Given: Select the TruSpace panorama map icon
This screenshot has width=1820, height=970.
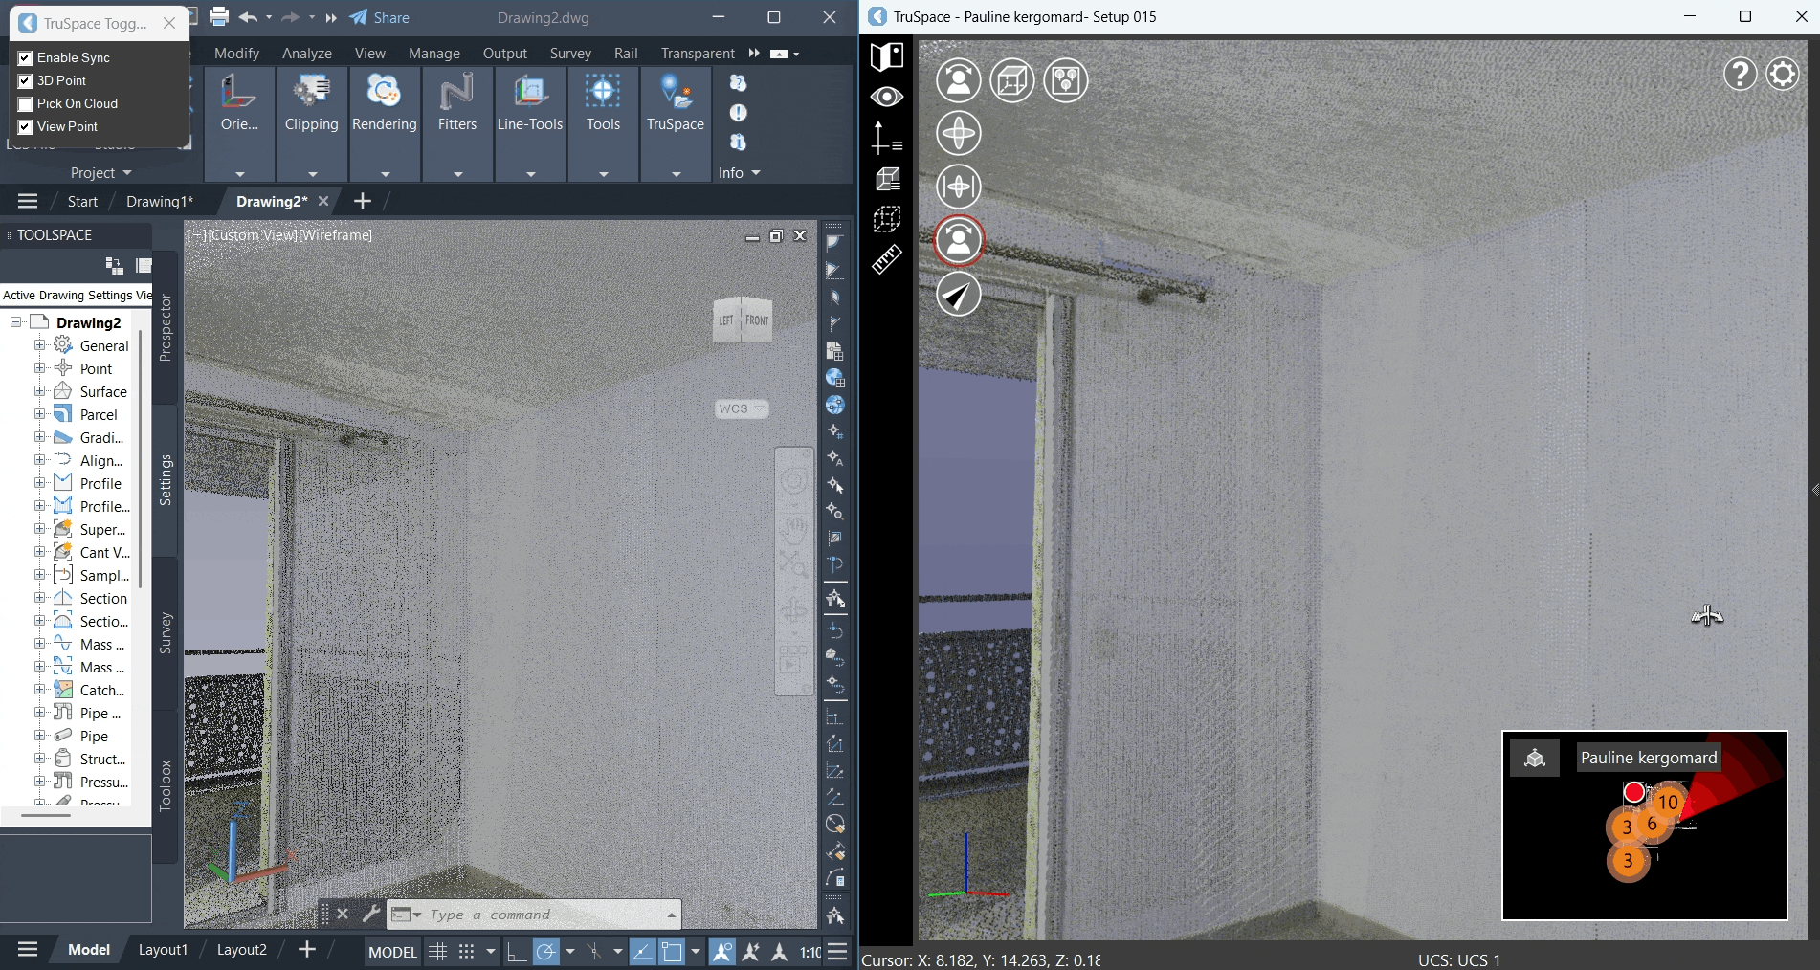Looking at the screenshot, I should [x=886, y=56].
